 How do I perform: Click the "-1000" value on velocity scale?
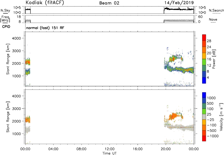(x=213, y=136)
